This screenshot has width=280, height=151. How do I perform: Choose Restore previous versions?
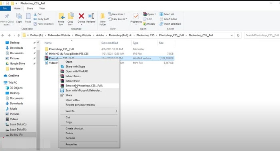[x=80, y=105]
